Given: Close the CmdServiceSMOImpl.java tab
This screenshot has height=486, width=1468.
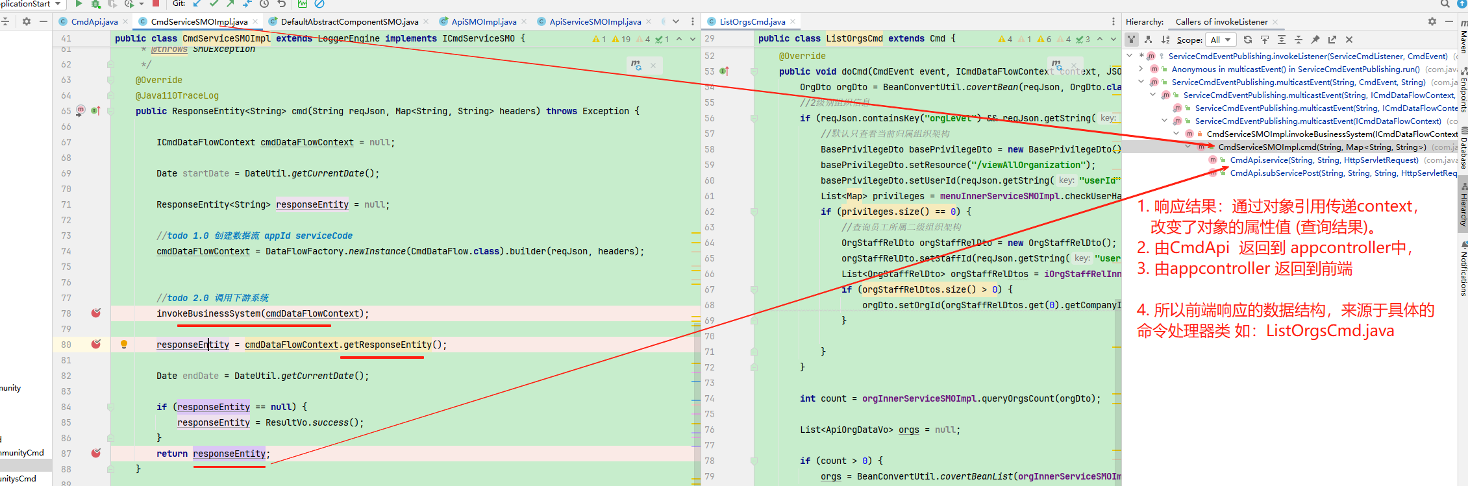Looking at the screenshot, I should click(x=255, y=21).
